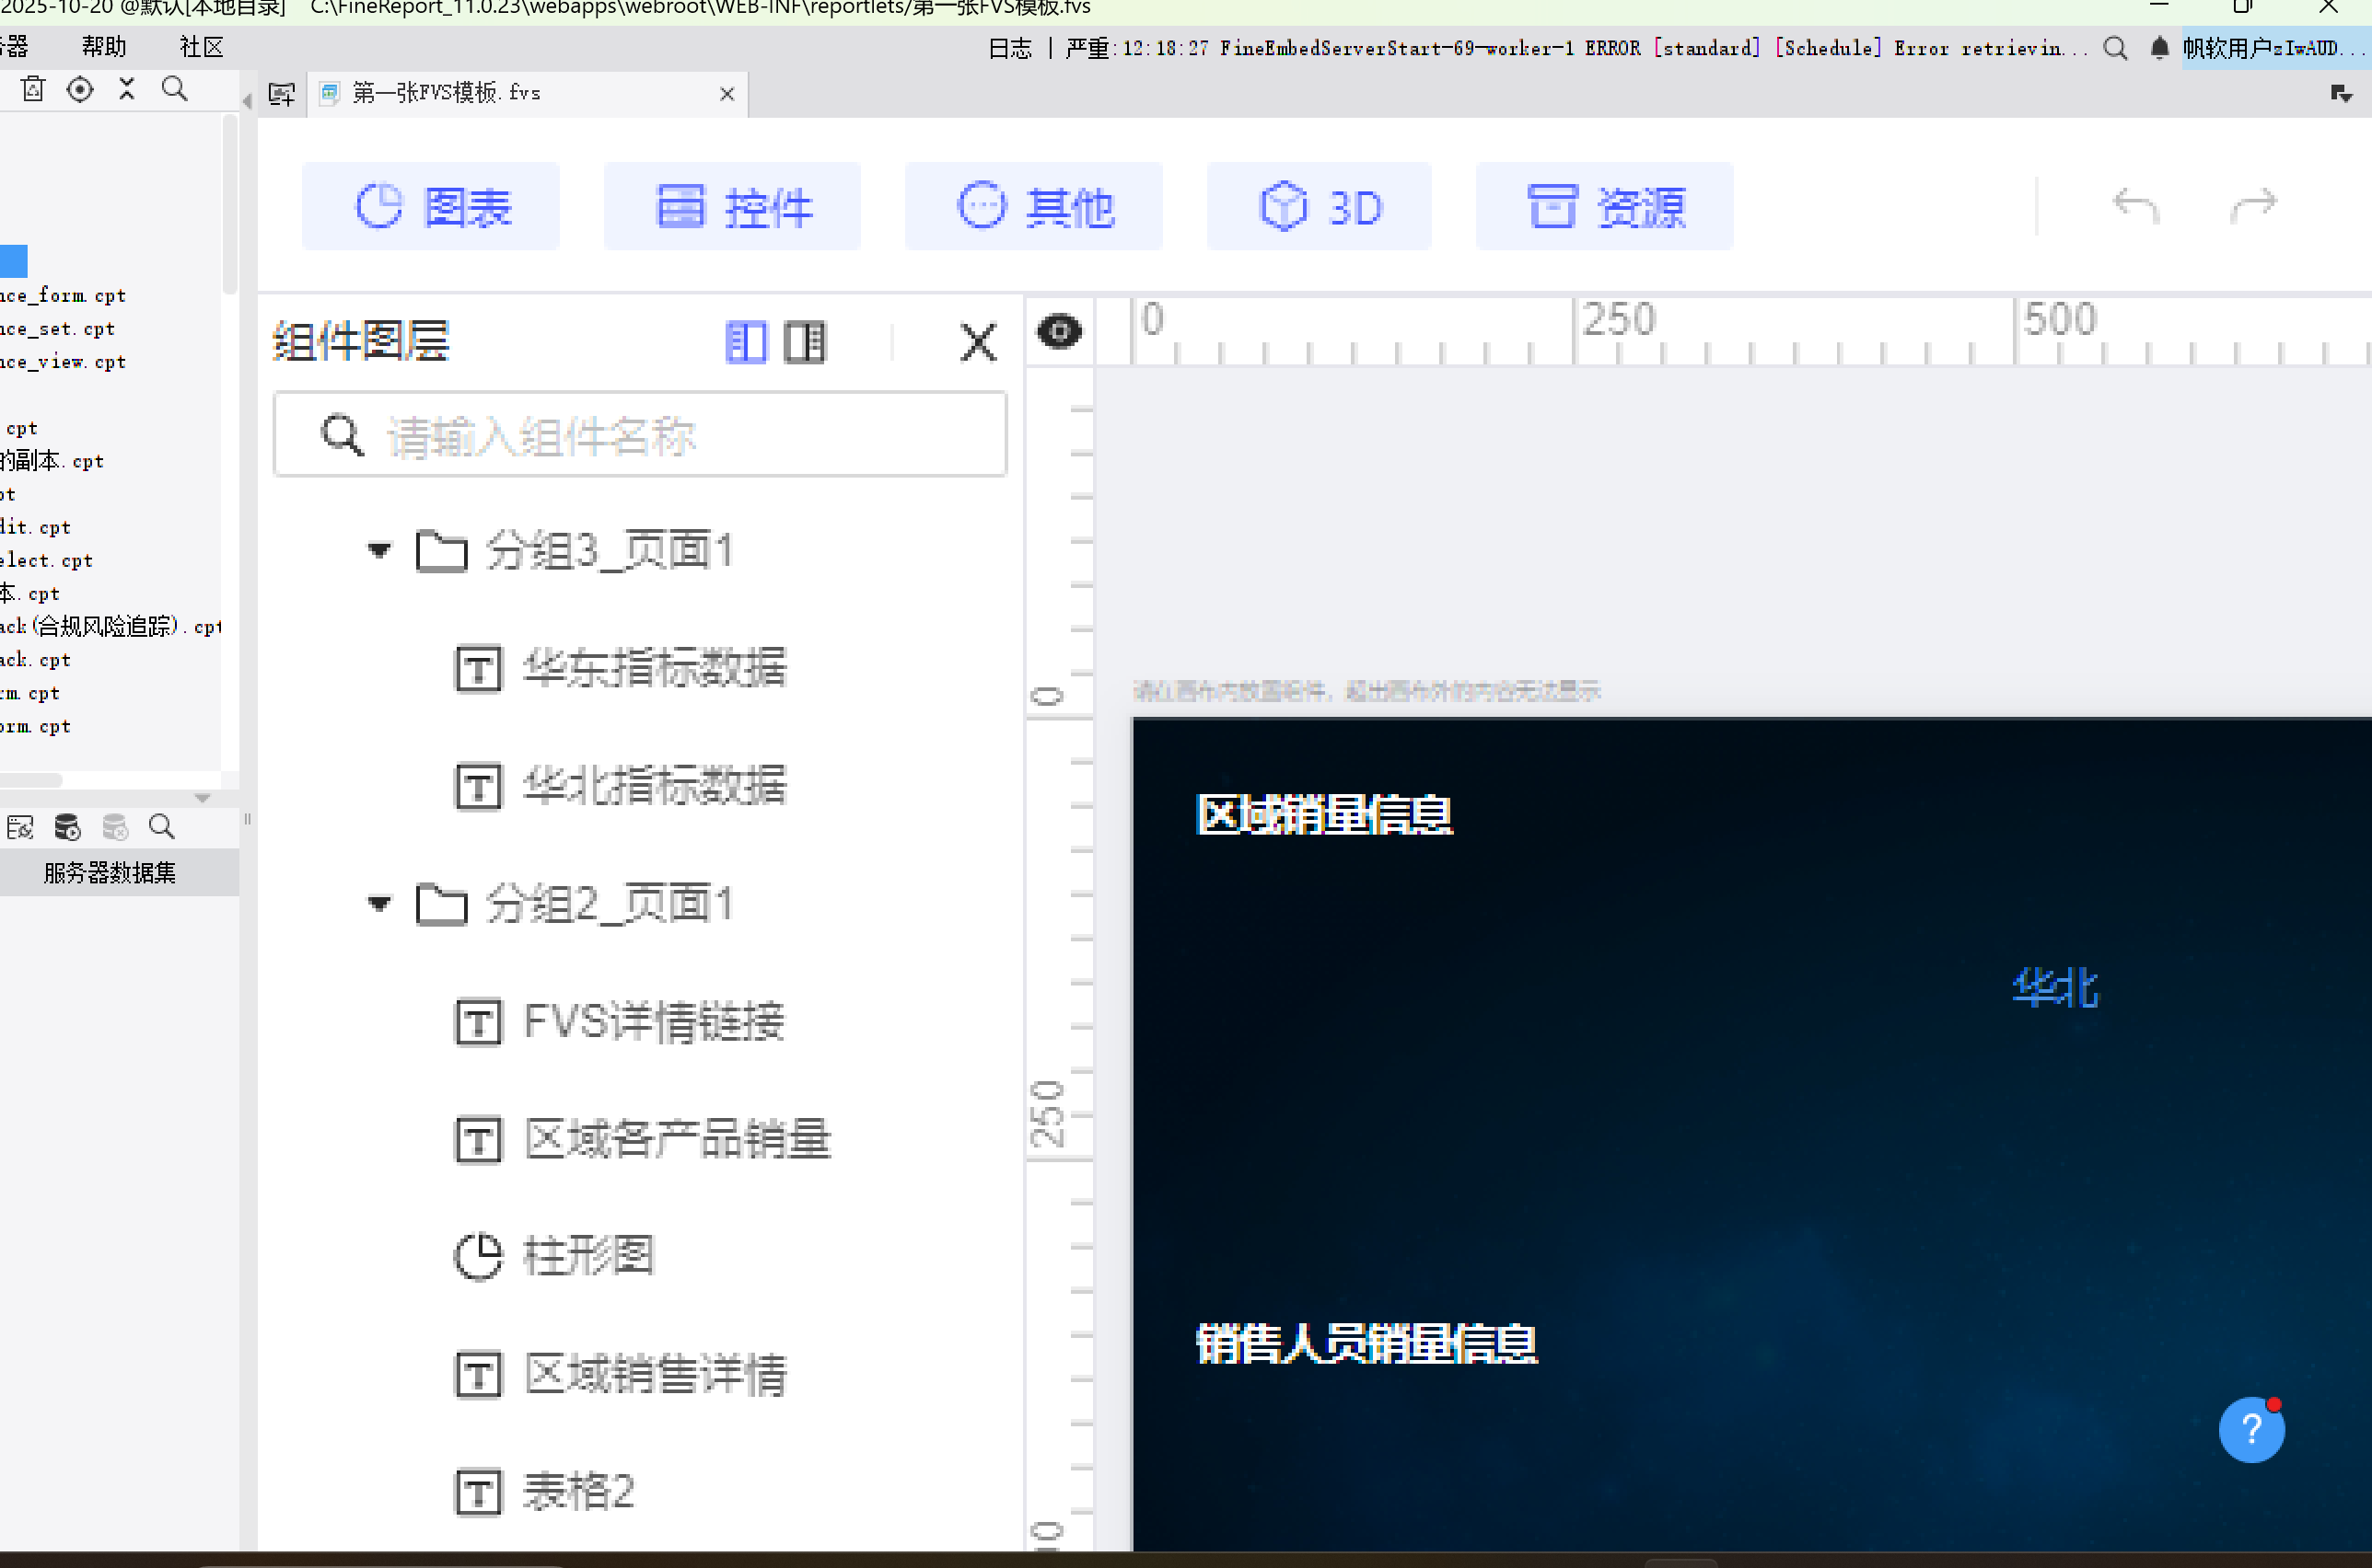Open the 帮助 menu
2372x1568 pixels.
(x=104, y=47)
